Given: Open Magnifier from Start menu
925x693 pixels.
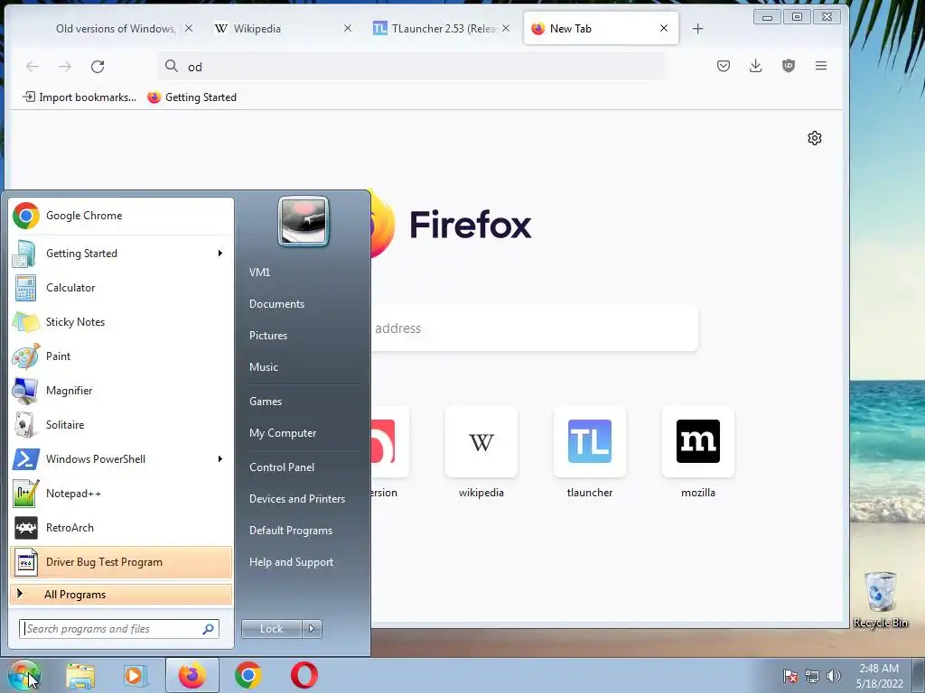Looking at the screenshot, I should click(x=121, y=390).
